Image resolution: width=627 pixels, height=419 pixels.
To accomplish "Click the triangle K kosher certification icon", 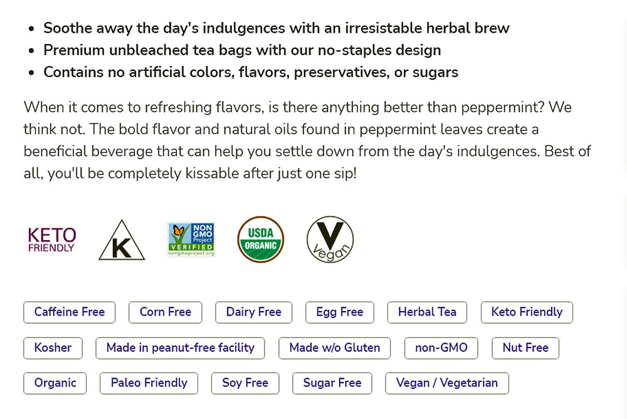I will click(x=122, y=241).
